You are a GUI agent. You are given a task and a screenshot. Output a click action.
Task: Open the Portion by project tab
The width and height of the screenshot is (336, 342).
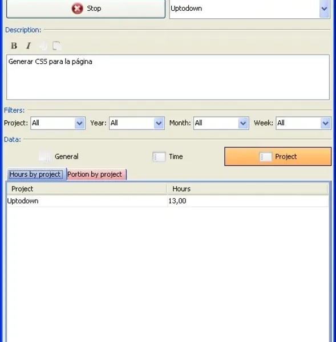point(96,174)
